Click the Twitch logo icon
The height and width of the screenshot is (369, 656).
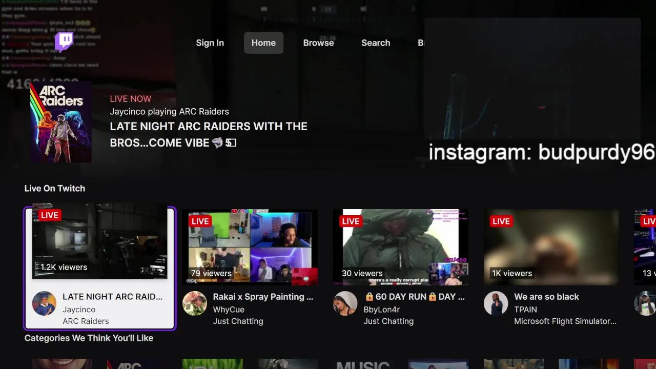point(64,42)
